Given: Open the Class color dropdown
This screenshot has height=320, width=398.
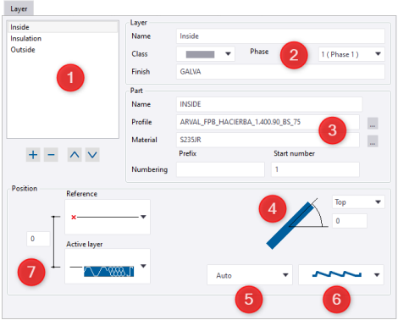Looking at the screenshot, I should (206, 54).
